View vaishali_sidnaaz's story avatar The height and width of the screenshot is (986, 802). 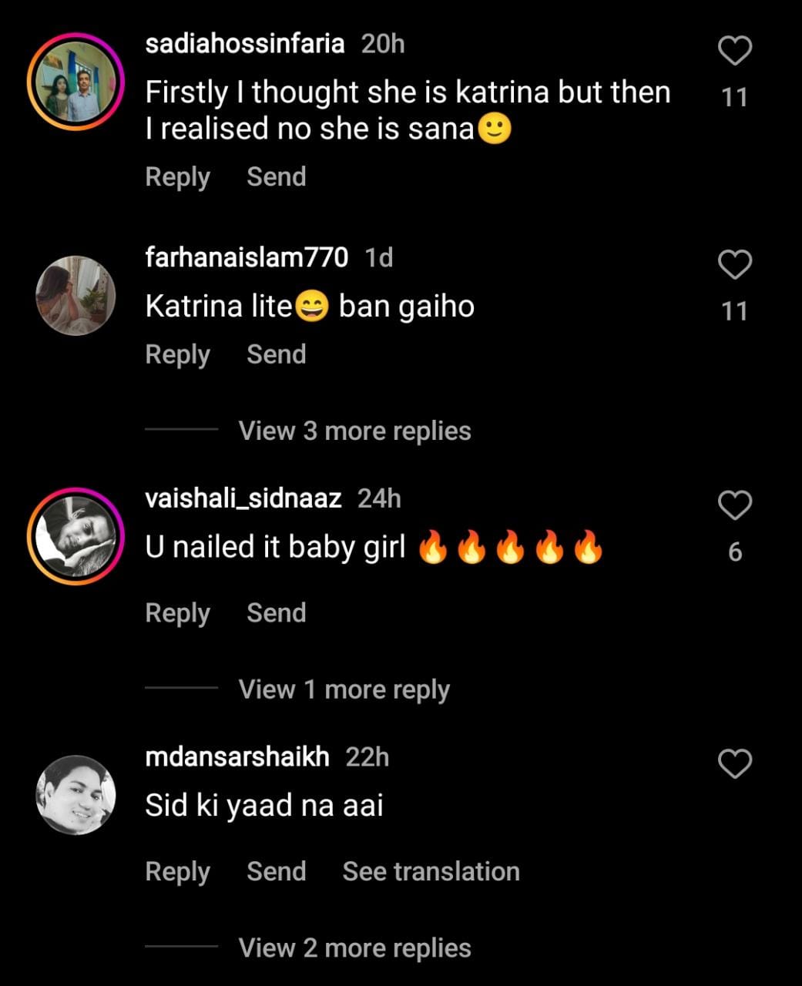pos(76,536)
